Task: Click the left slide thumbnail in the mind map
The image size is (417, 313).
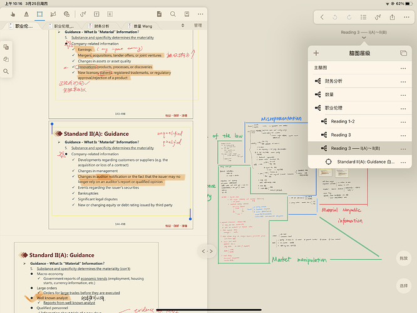Action: coord(325,173)
